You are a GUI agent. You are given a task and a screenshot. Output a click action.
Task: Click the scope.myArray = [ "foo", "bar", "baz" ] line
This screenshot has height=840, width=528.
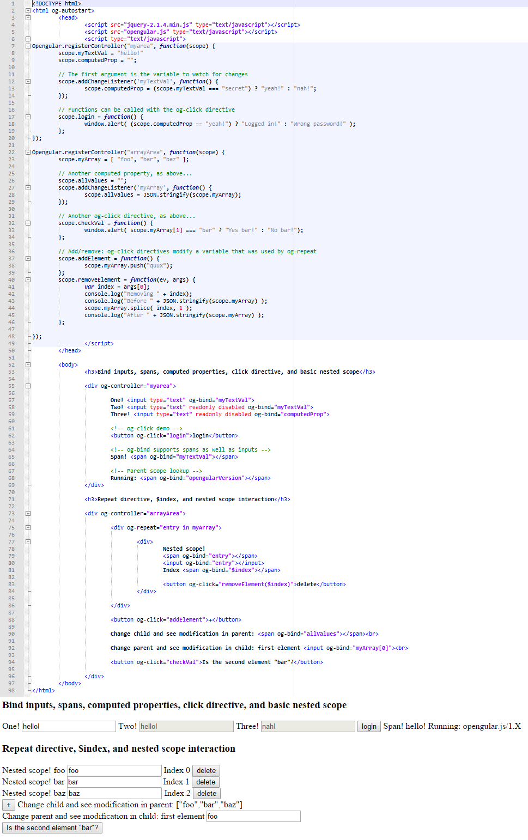[124, 160]
